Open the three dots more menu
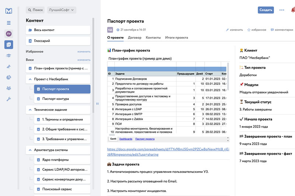This screenshot has height=196, width=295. click(x=282, y=10)
